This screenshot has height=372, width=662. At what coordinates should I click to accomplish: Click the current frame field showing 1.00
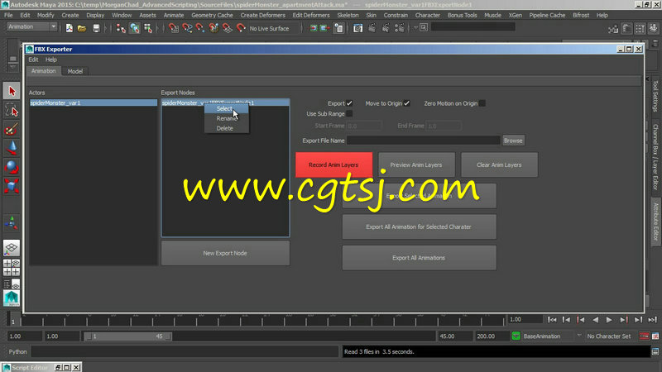[525, 319]
